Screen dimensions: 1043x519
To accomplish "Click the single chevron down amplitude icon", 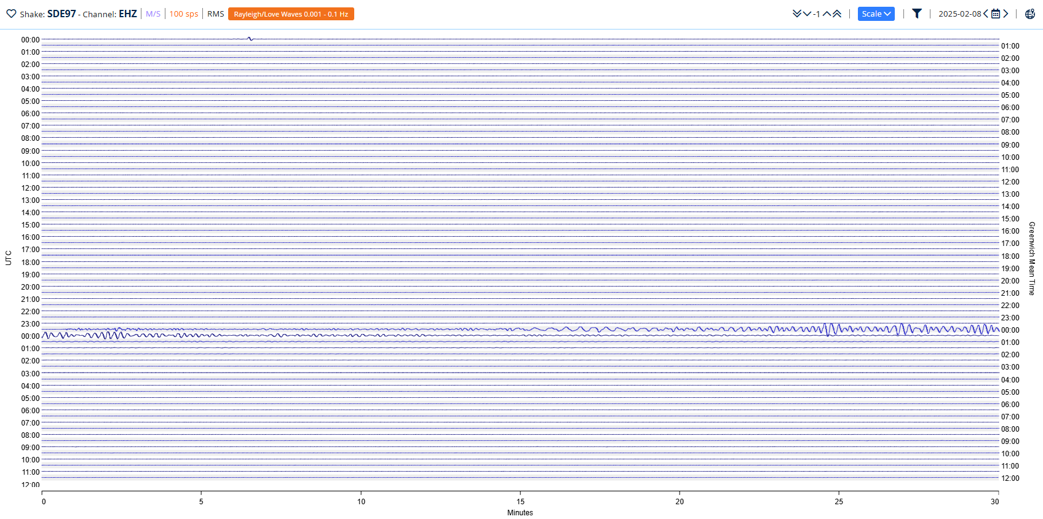I will pyautogui.click(x=807, y=14).
